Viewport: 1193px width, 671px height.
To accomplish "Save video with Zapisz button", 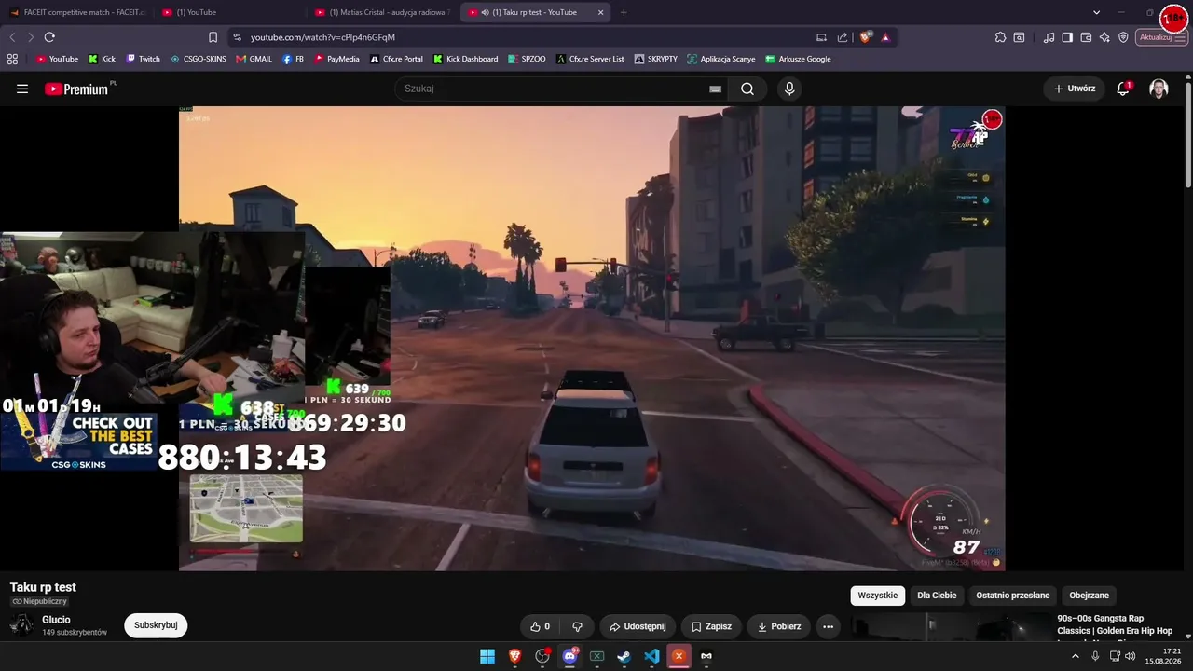I will [711, 626].
